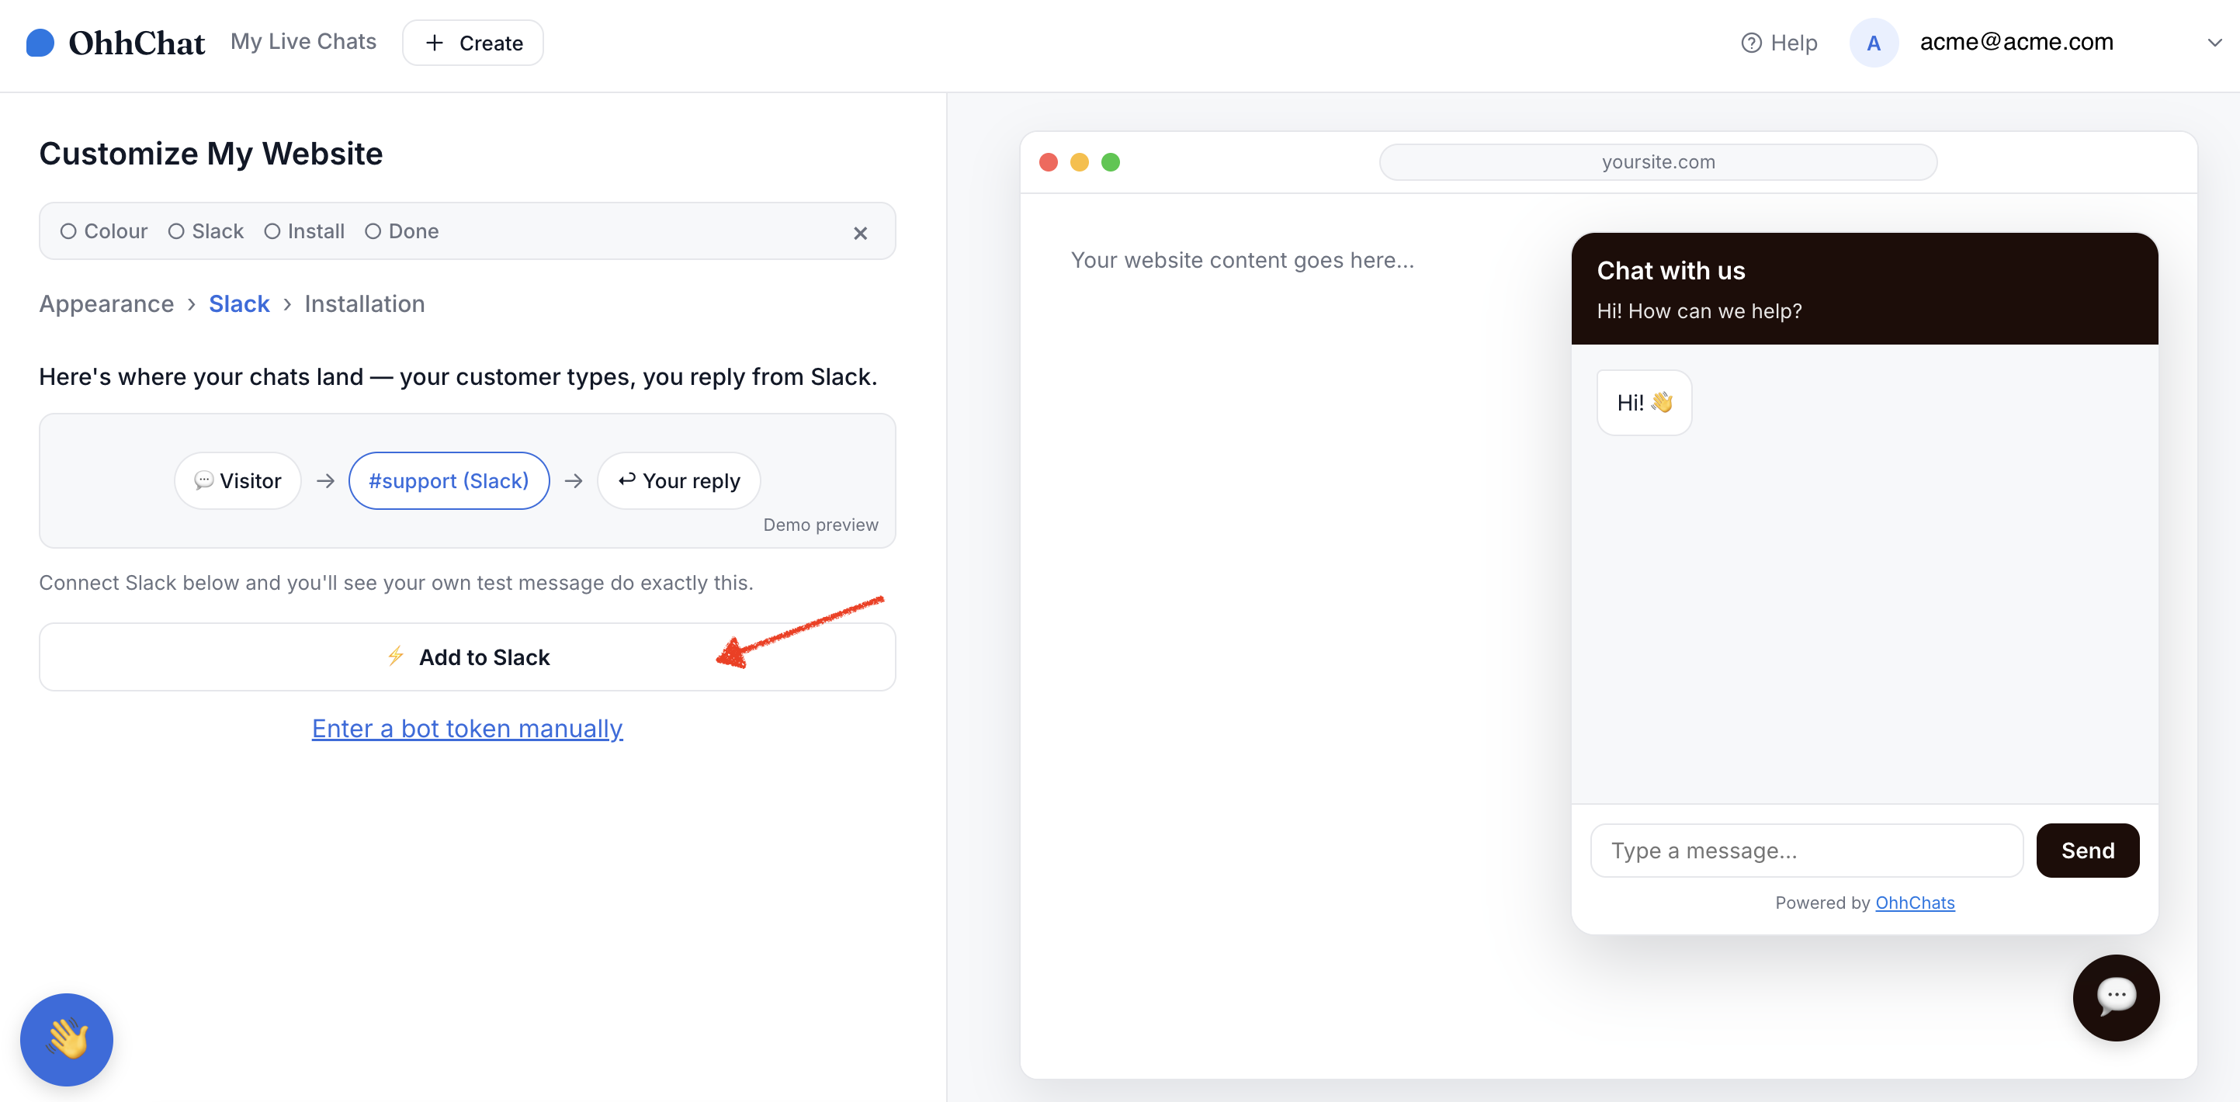Click the lightning bolt icon
This screenshot has width=2240, height=1102.
396,656
